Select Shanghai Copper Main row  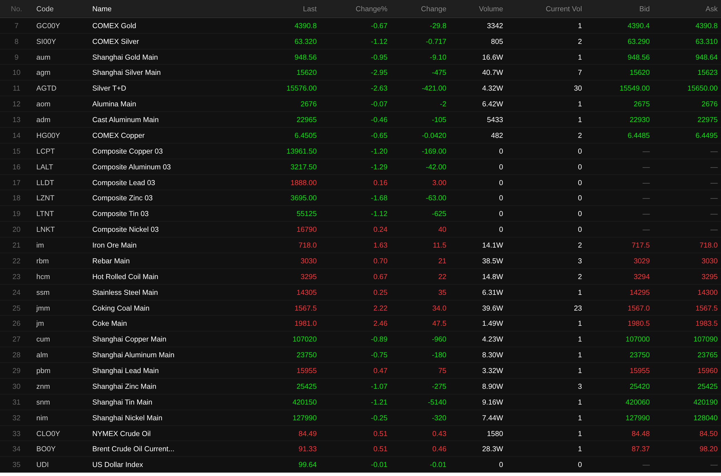click(x=360, y=340)
